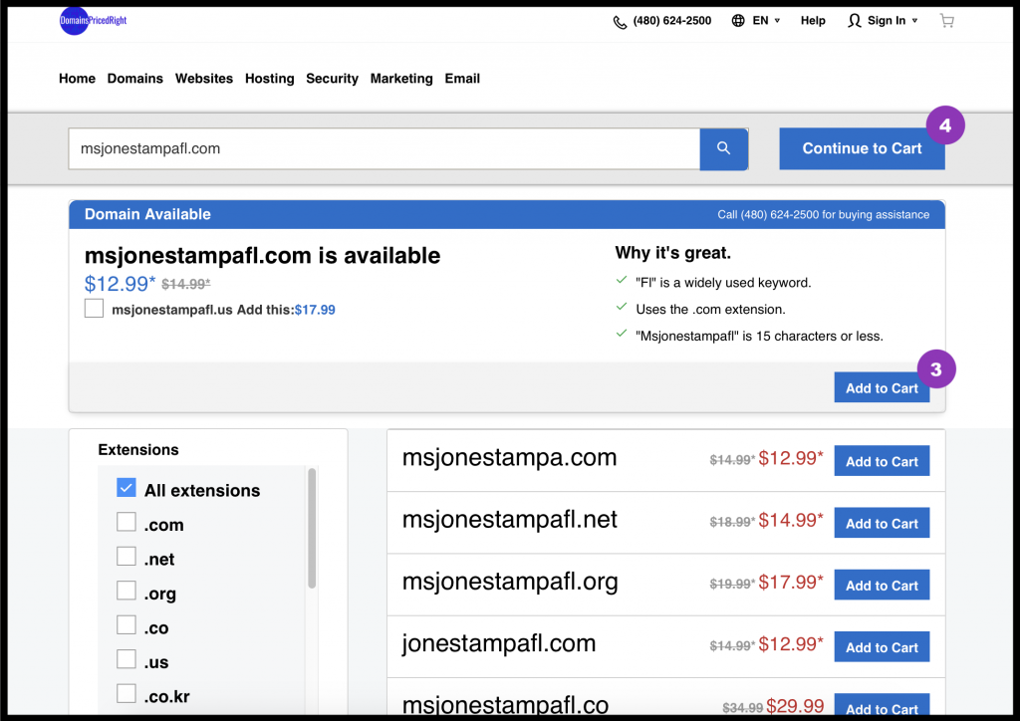Check the msjonestampafl.us add-on checkbox
Image resolution: width=1020 pixels, height=721 pixels.
point(95,310)
